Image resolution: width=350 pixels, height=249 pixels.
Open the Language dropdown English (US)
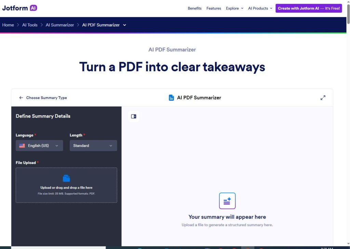click(x=39, y=145)
